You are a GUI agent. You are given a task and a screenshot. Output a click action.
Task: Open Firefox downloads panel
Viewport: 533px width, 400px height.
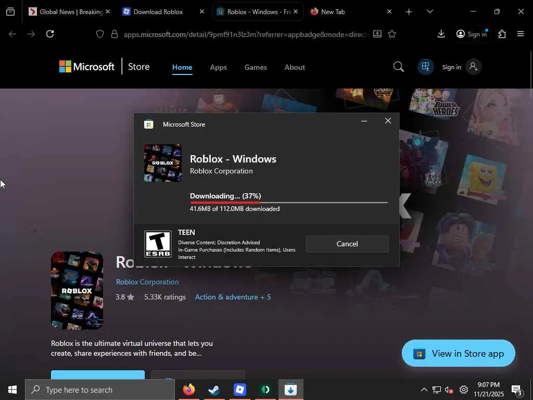(x=441, y=34)
